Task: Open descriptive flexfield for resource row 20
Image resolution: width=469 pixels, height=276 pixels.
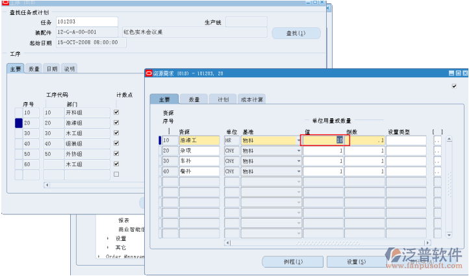Action: pyautogui.click(x=437, y=151)
